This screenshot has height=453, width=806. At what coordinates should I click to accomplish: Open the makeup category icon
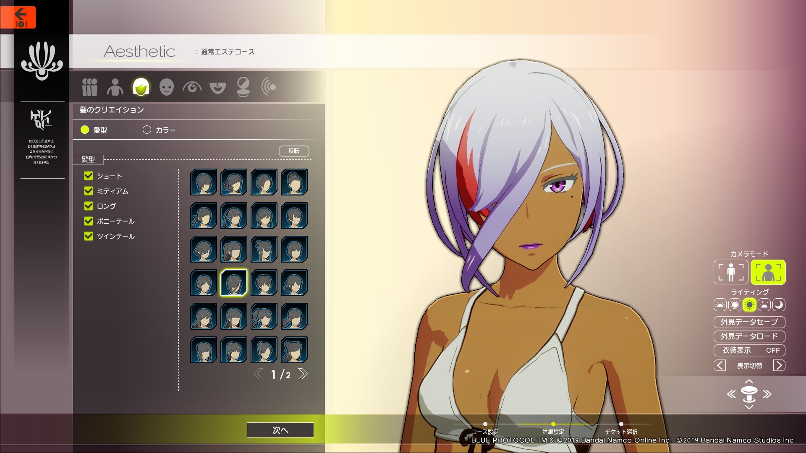tap(243, 87)
